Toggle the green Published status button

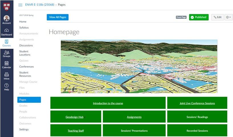pos(199,17)
